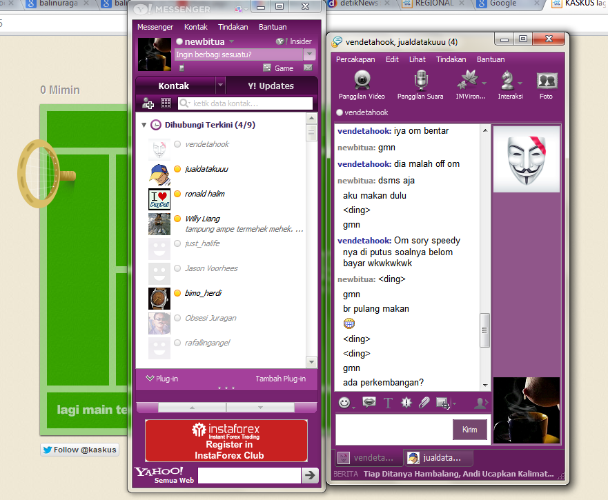Click ronald halim online status dot
Screen dimensions: 608x500
tap(177, 194)
